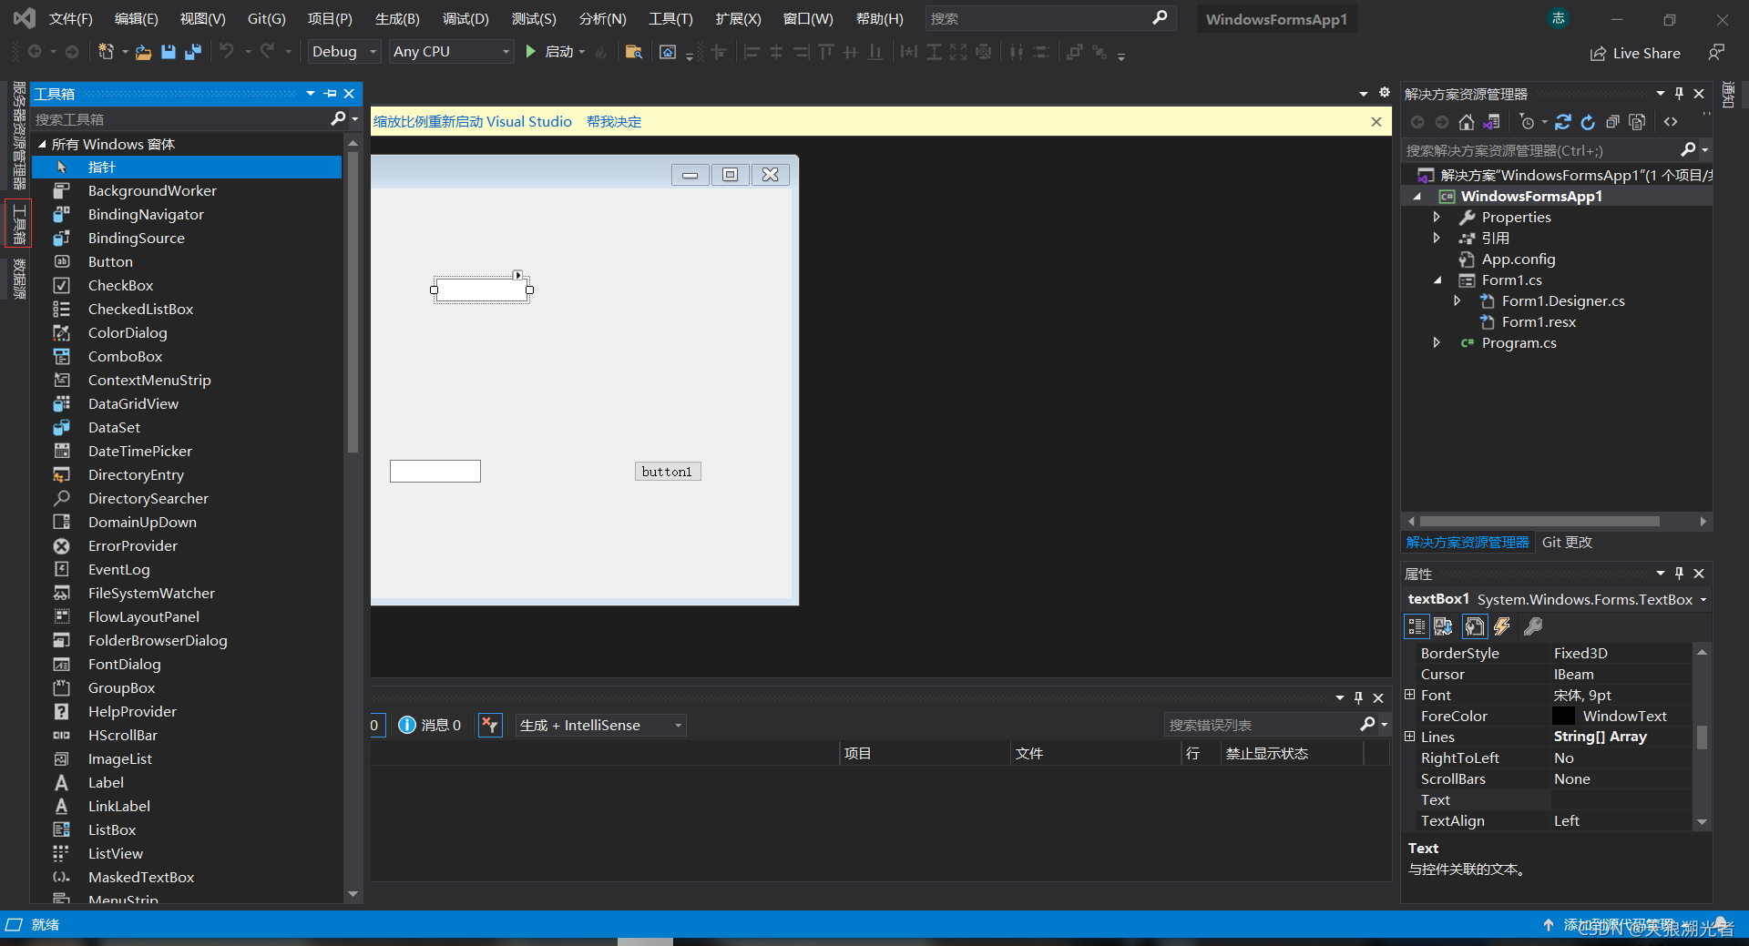
Task: Toggle auto-hide pin on Solution Explorer
Action: click(x=1679, y=94)
